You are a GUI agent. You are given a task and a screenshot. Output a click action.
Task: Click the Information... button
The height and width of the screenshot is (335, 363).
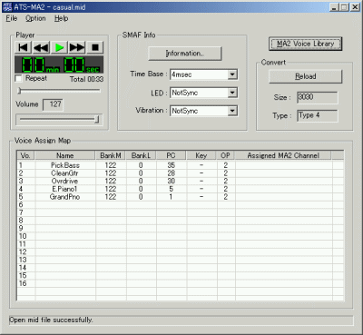185,54
